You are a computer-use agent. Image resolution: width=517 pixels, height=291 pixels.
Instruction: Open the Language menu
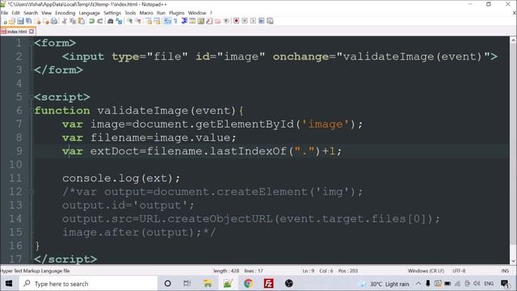(90, 13)
